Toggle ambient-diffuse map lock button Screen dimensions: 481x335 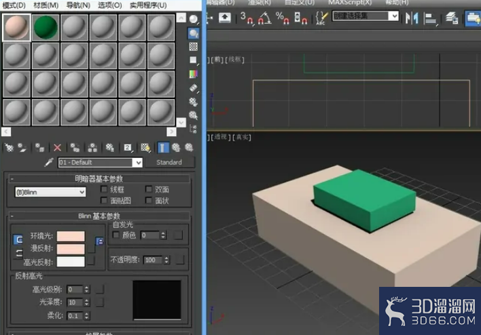tap(99, 241)
